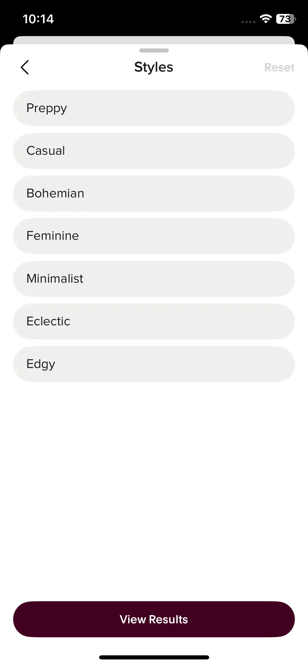The image size is (308, 666).
Task: Select the Eclectic style option
Action: [x=154, y=322]
